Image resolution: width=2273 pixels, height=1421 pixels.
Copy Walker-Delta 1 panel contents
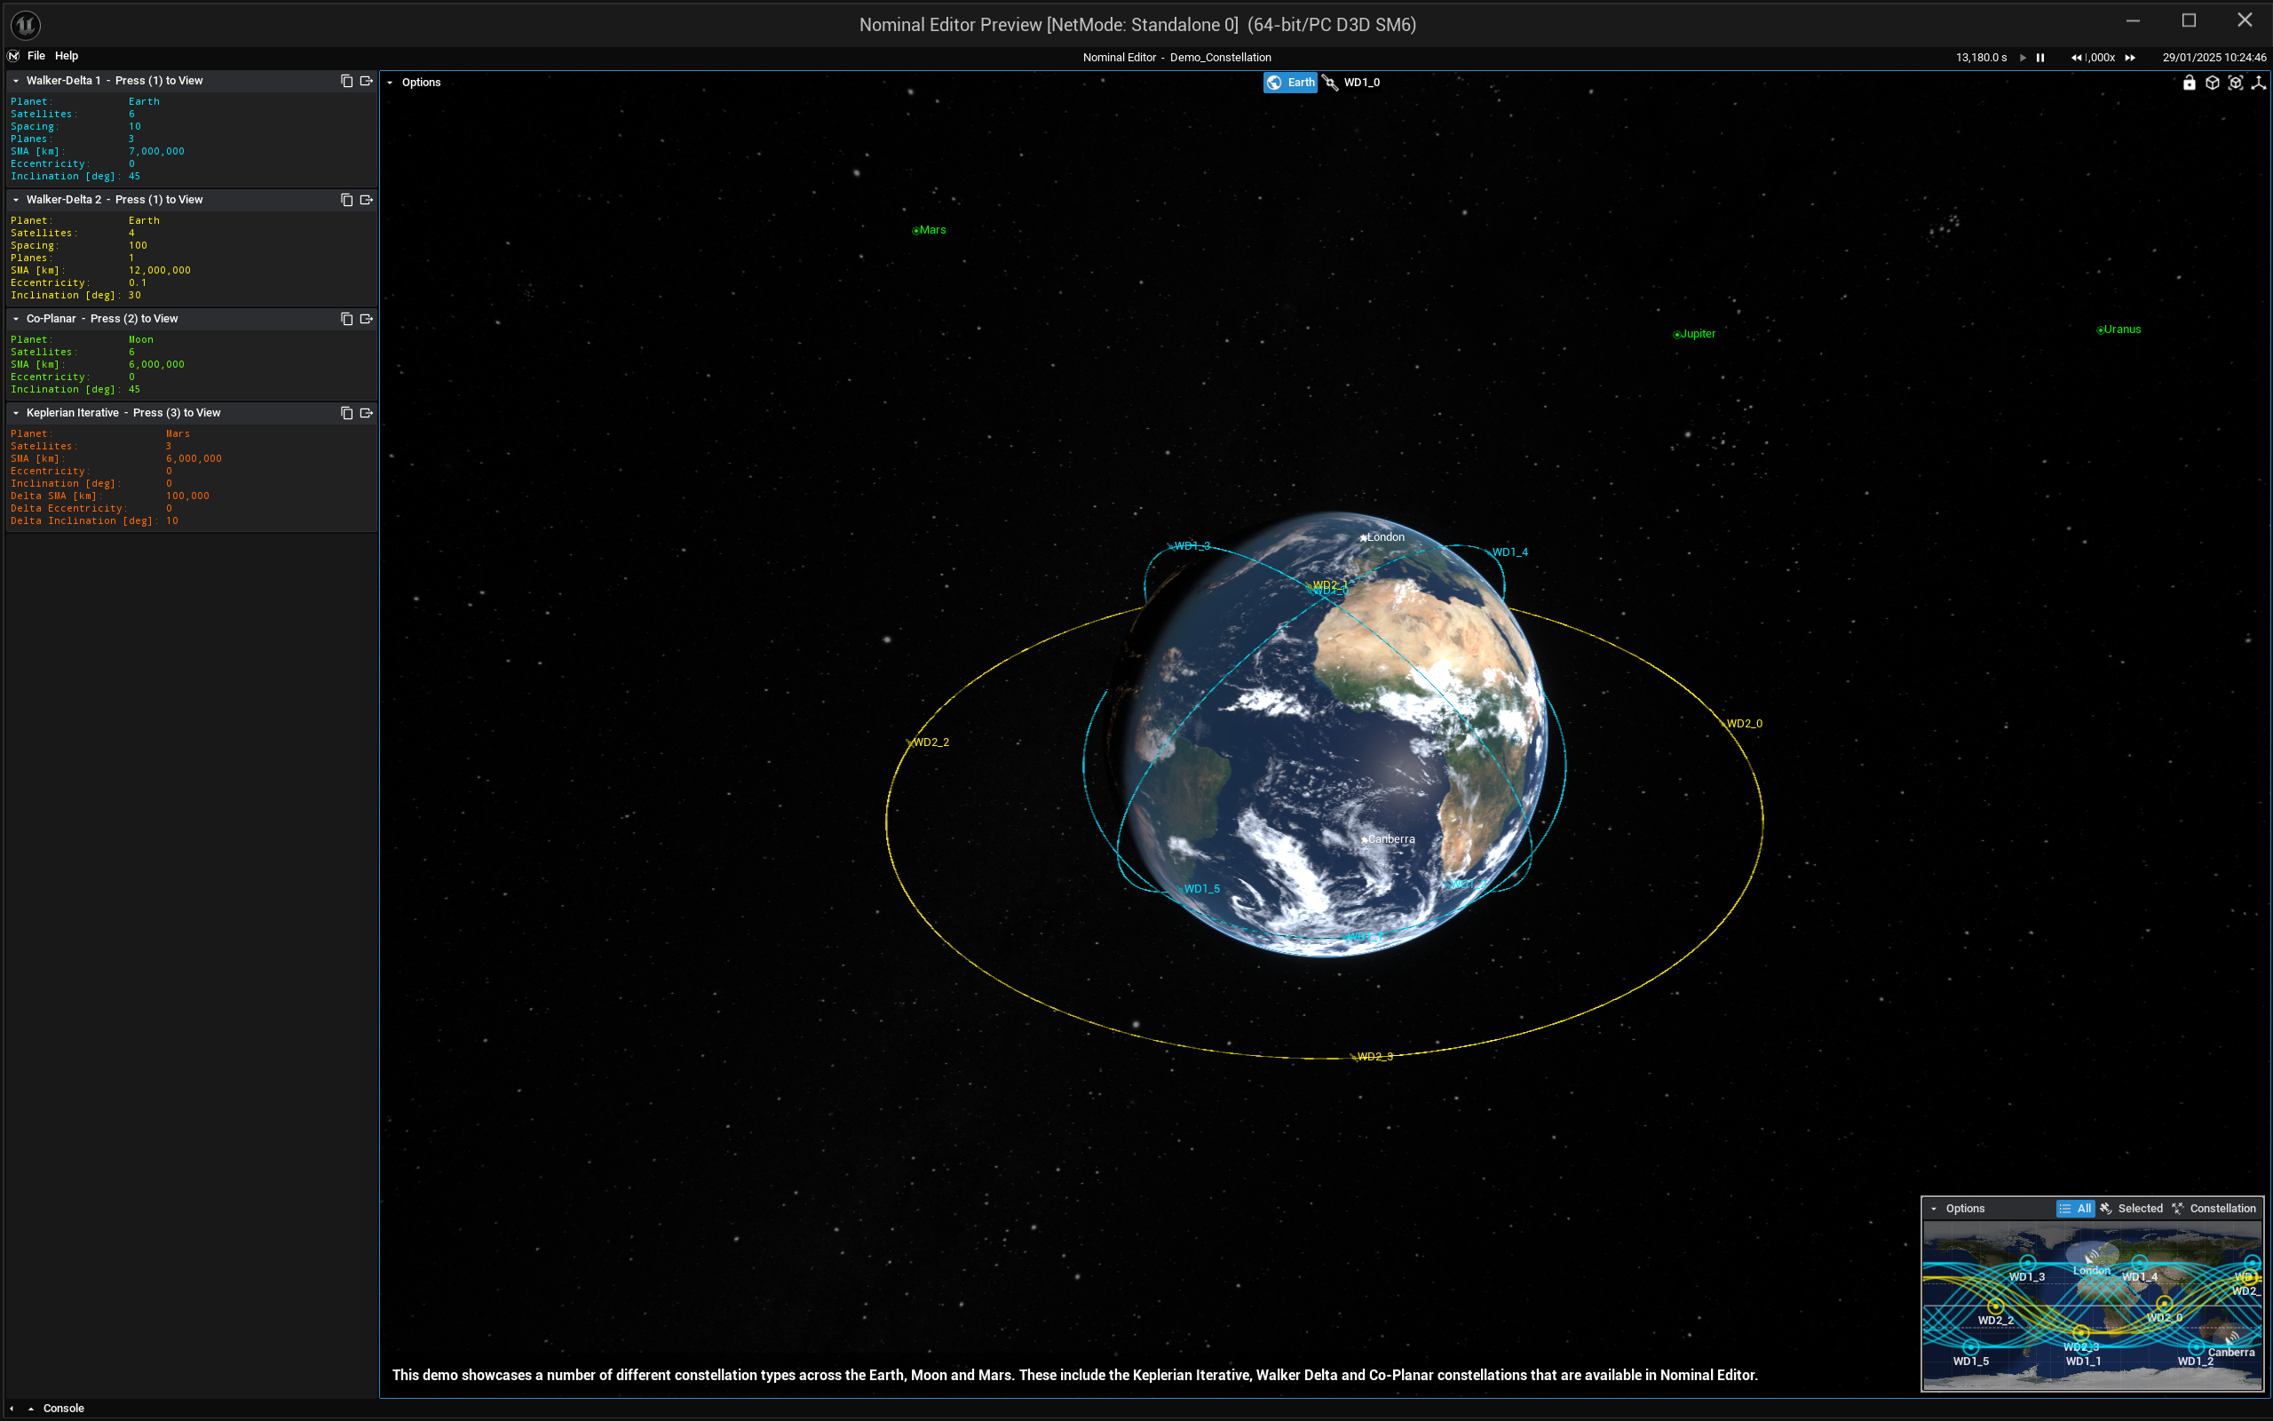pos(346,81)
